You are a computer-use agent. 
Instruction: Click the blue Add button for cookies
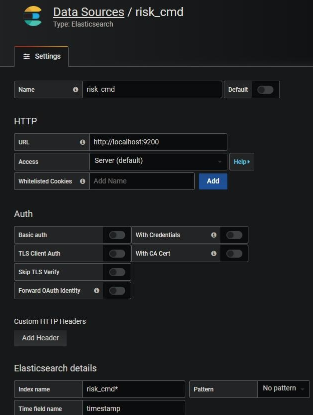click(213, 181)
